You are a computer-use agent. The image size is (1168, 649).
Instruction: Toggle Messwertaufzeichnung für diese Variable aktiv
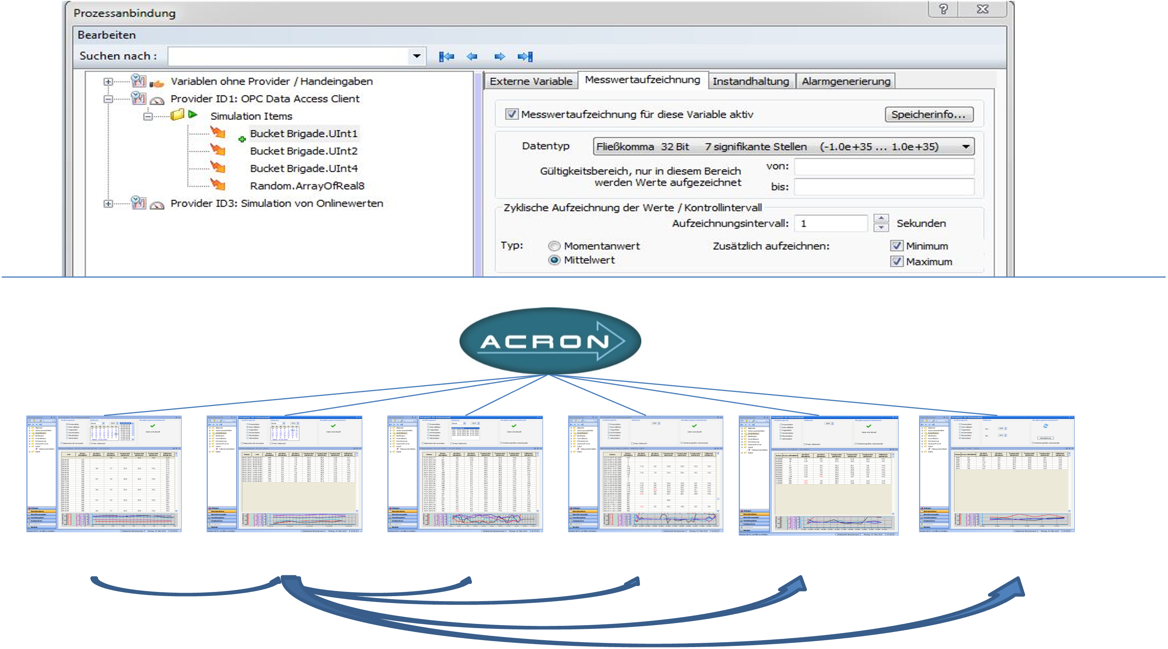pos(512,114)
